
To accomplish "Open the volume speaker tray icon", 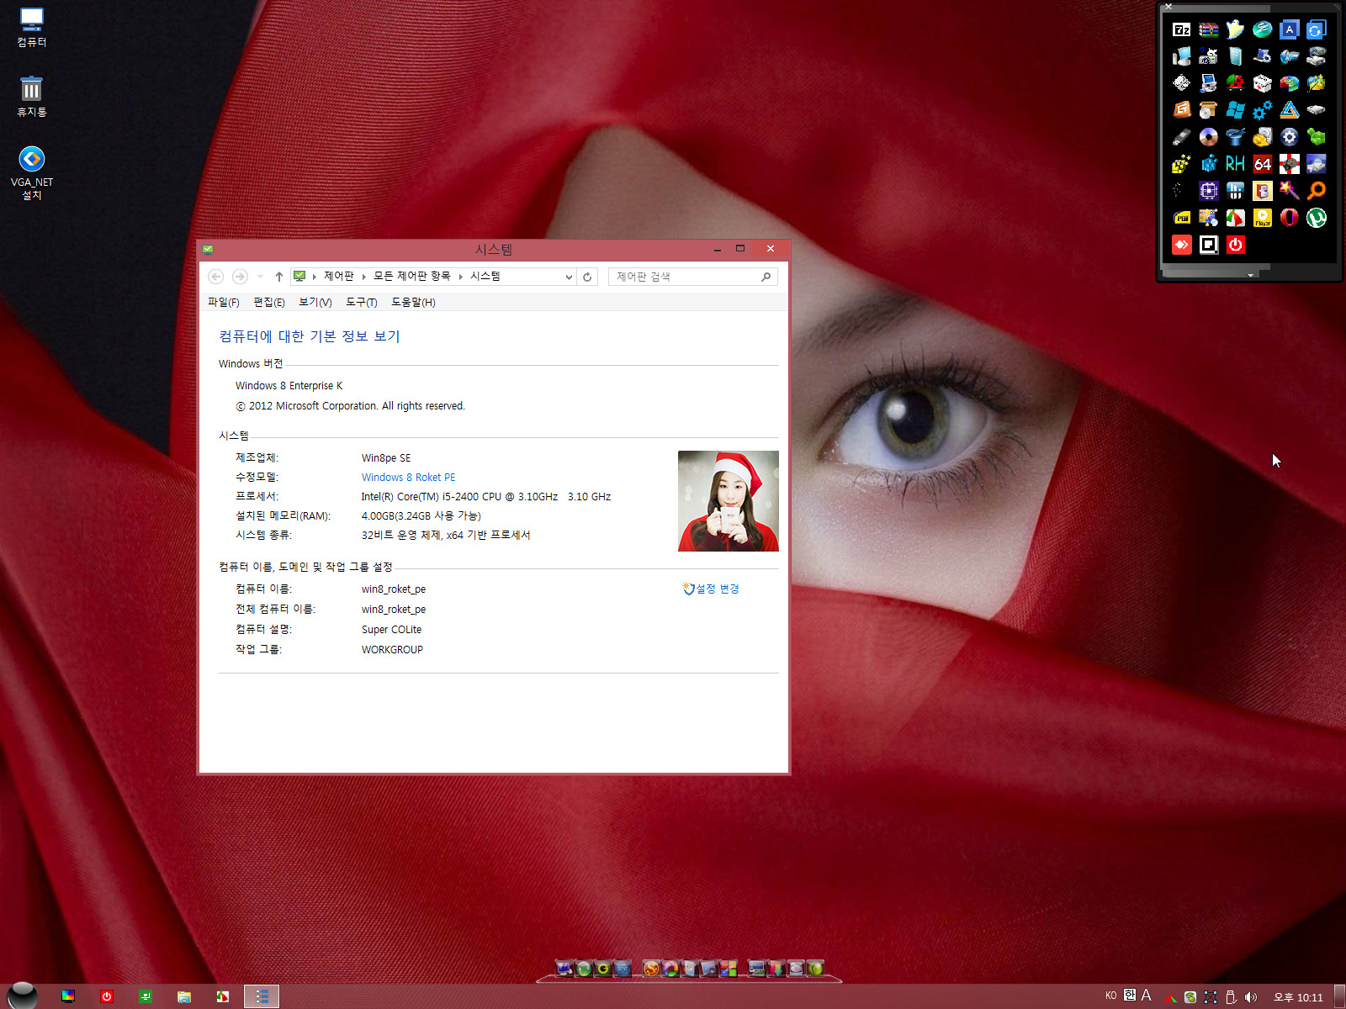I will [x=1251, y=997].
